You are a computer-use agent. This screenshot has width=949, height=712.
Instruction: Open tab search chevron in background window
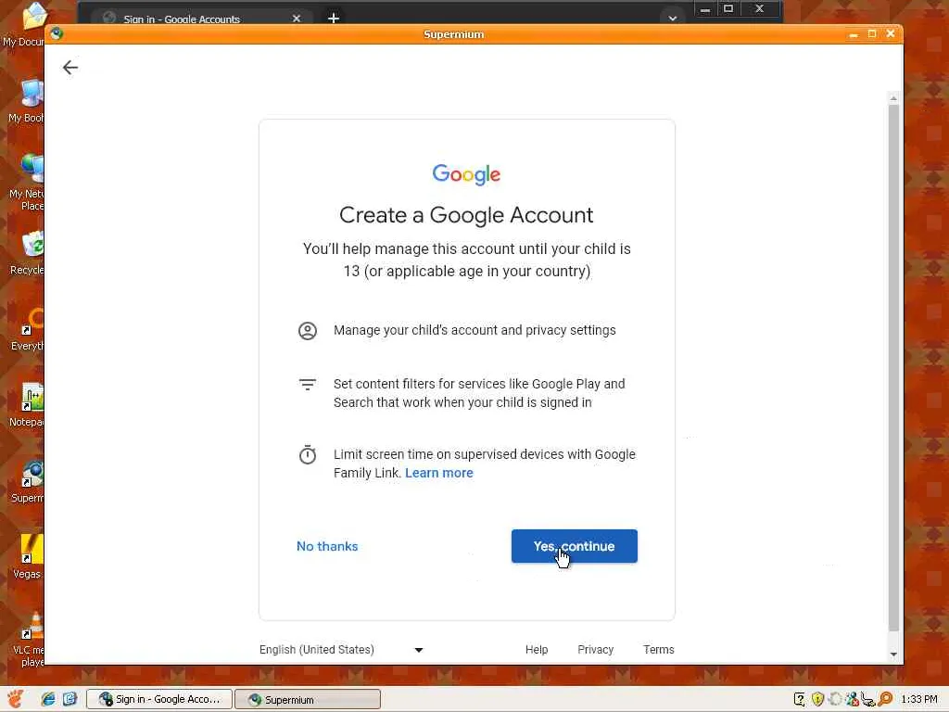tap(673, 19)
